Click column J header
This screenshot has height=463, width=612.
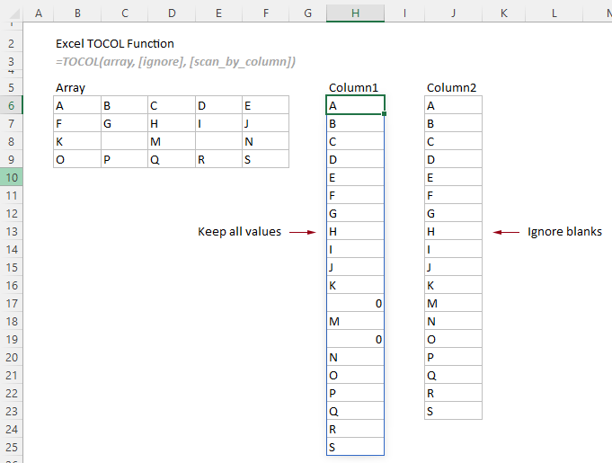[453, 12]
